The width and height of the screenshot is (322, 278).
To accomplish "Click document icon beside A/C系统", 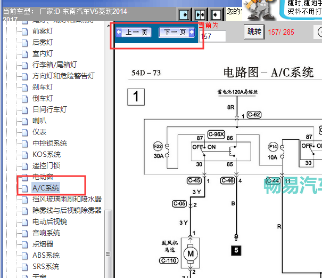I will [x=25, y=188].
